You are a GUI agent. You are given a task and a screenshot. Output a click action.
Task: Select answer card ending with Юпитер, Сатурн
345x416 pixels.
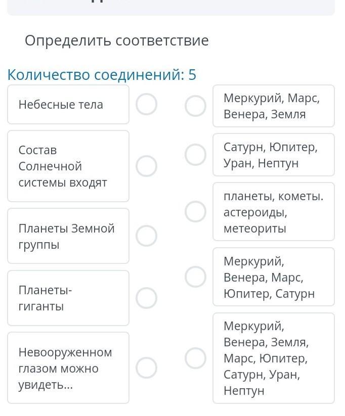pos(273,277)
